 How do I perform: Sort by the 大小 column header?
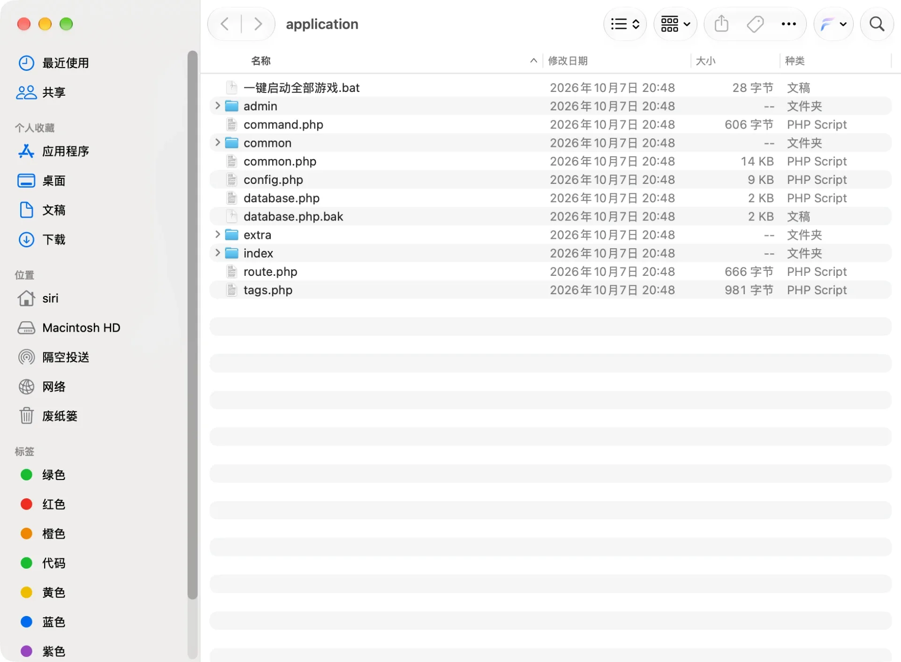coord(705,61)
